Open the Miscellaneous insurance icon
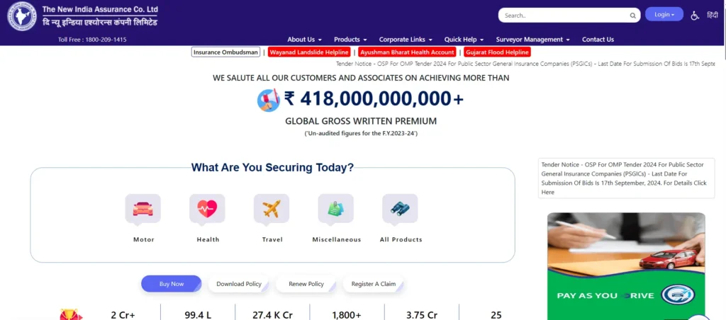Screen dimensions: 726x320 336,209
